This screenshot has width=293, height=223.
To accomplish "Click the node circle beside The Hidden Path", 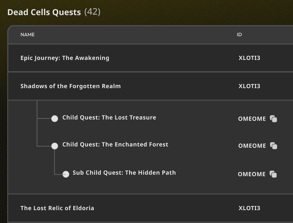I will (66, 174).
